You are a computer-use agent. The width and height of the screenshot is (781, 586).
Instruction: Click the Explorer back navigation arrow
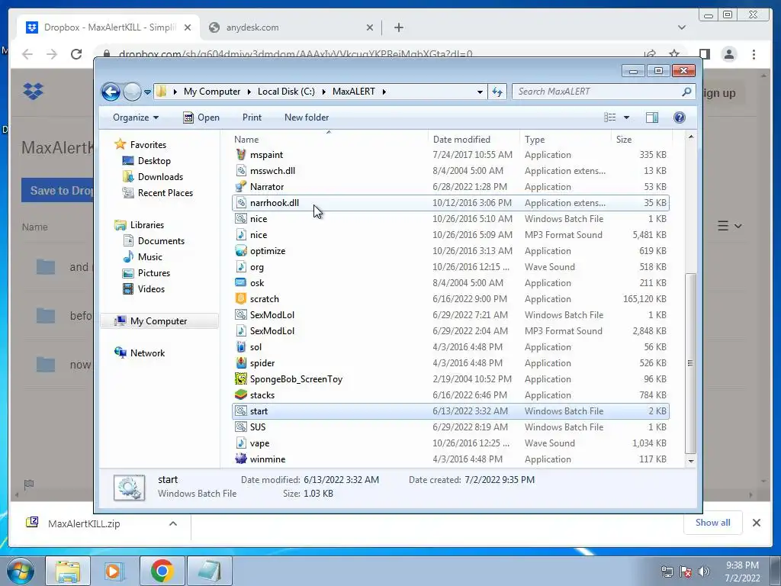pos(111,92)
